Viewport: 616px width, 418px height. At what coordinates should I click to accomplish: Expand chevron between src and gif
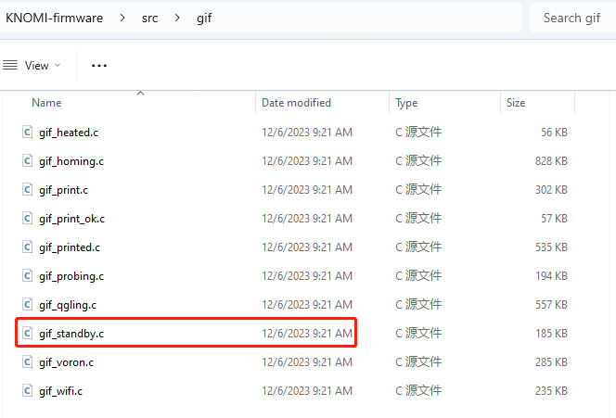177,18
